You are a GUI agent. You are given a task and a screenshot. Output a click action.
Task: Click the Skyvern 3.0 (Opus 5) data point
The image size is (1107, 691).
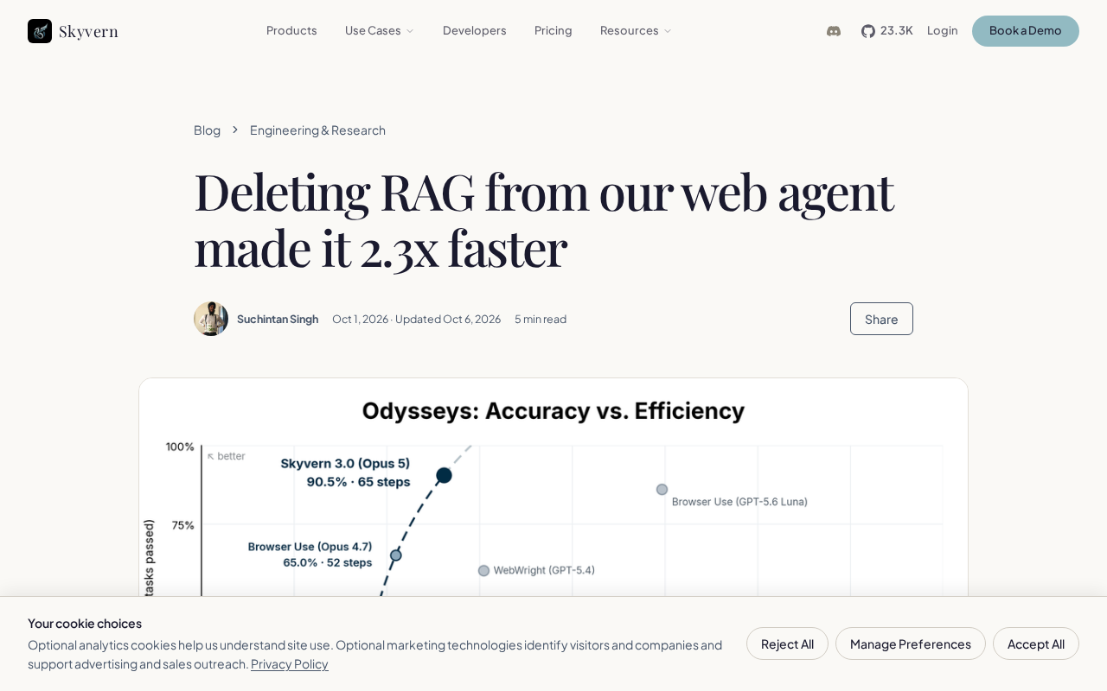445,475
